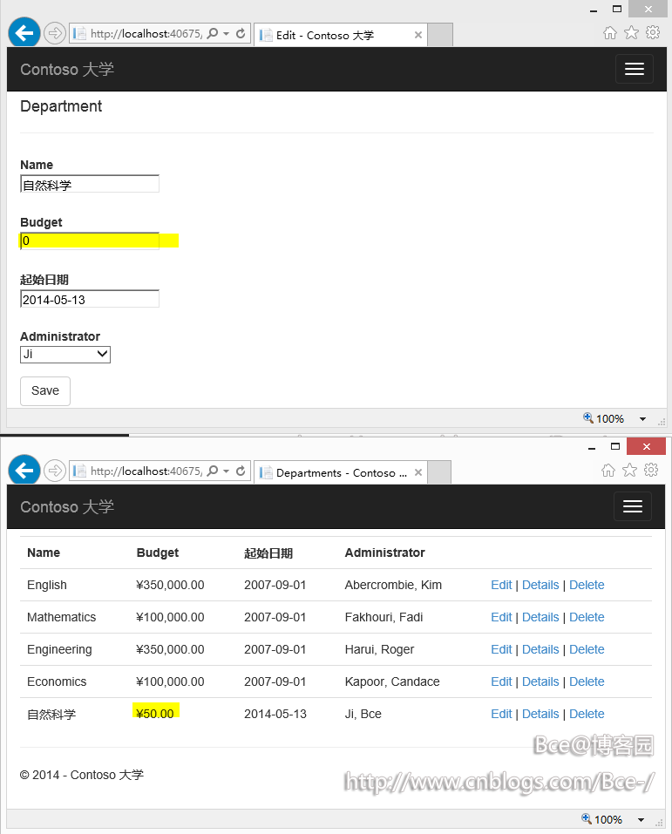Image resolution: width=672 pixels, height=834 pixels.
Task: Maximize the Departments browser window
Action: (x=615, y=446)
